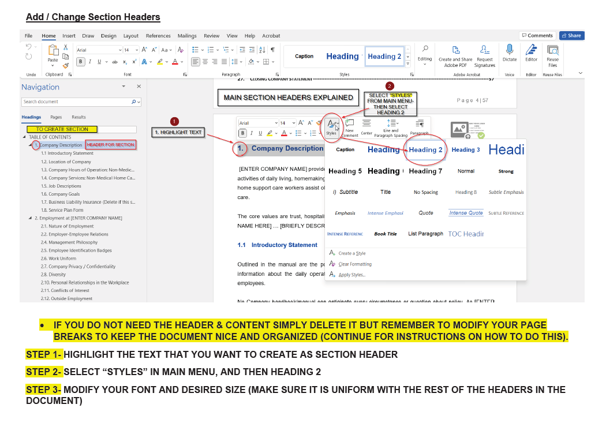Toggle Underline in the ribbon Font group
The width and height of the screenshot is (606, 423).
(x=99, y=62)
